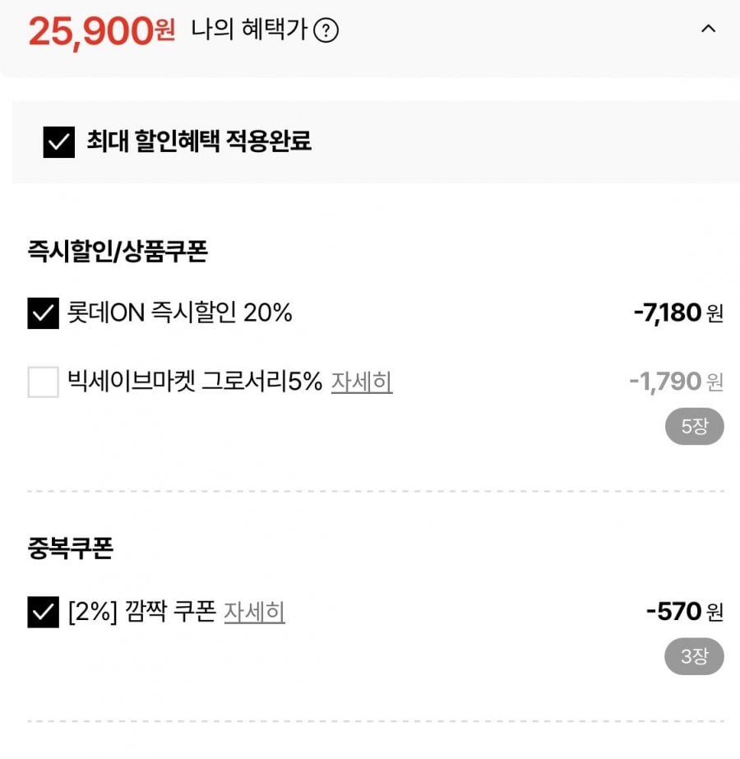
Task: Open the 나의 혜택가 help question-mark icon
Action: click(326, 31)
